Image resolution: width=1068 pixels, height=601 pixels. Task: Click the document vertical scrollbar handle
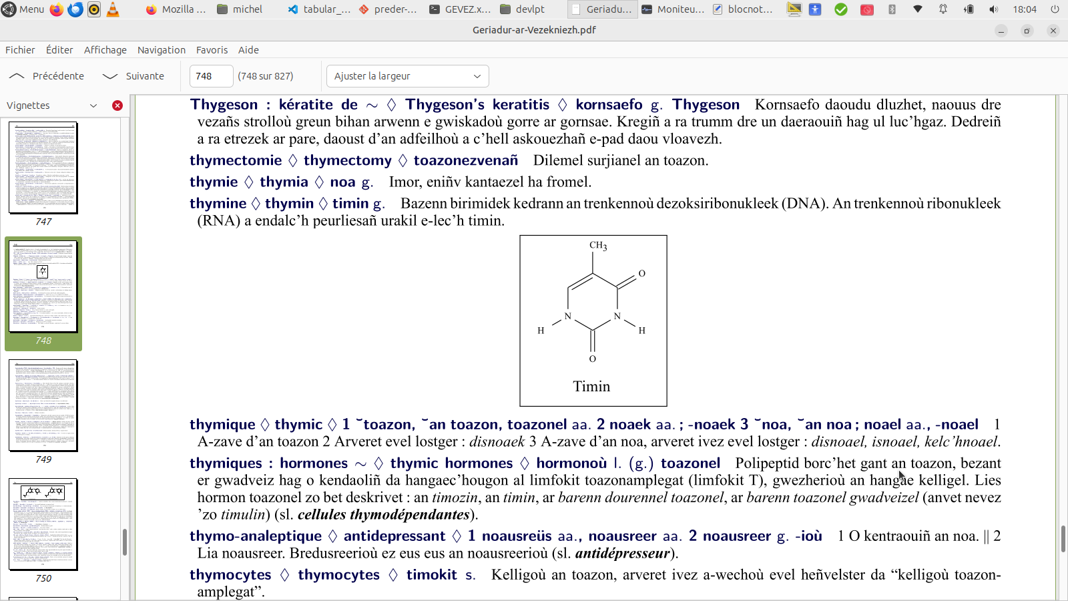1063,539
